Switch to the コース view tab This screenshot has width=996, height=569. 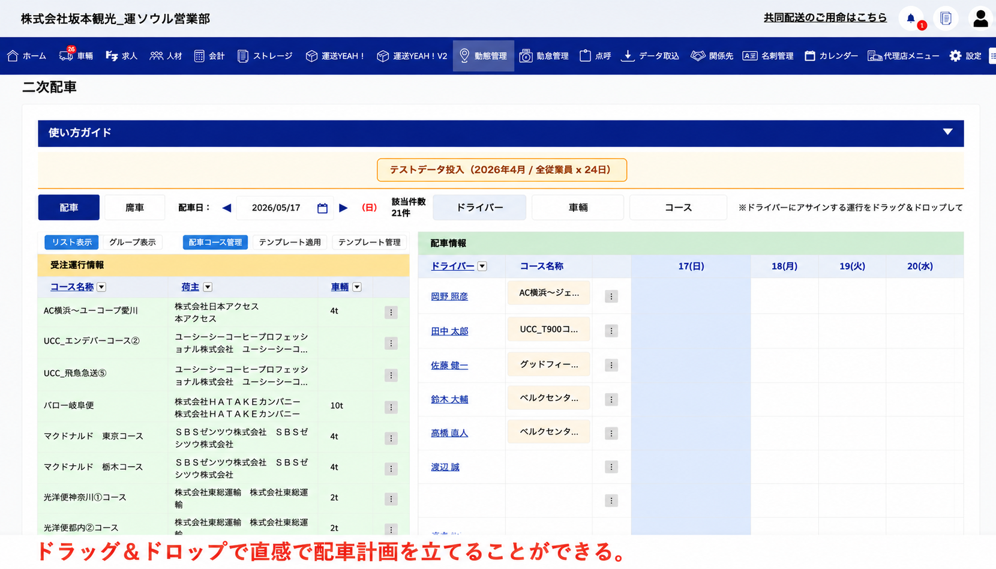678,208
